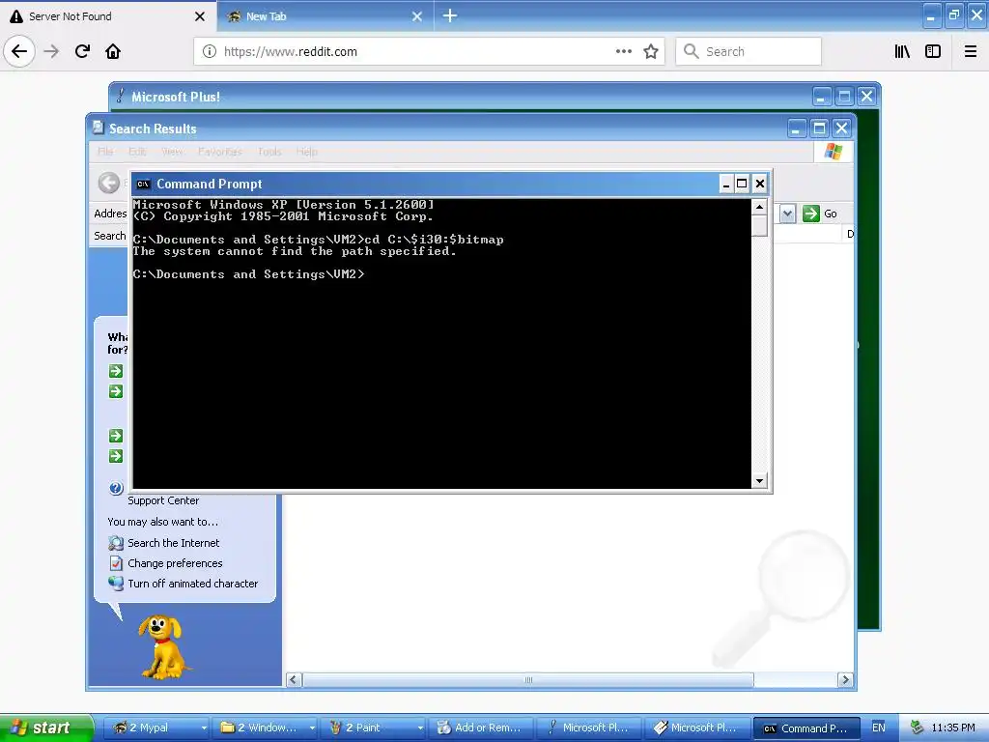Click the browser forward arrow
Image resolution: width=989 pixels, height=742 pixels.
(51, 51)
